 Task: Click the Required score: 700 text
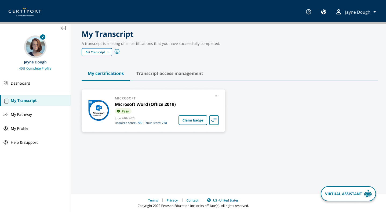129,123
